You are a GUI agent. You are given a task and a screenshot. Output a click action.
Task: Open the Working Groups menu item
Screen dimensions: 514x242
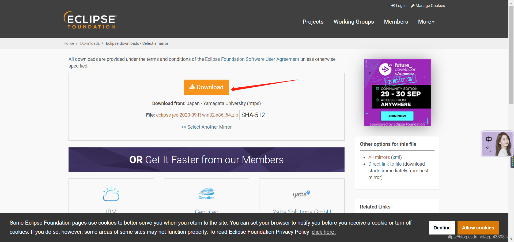[354, 22]
